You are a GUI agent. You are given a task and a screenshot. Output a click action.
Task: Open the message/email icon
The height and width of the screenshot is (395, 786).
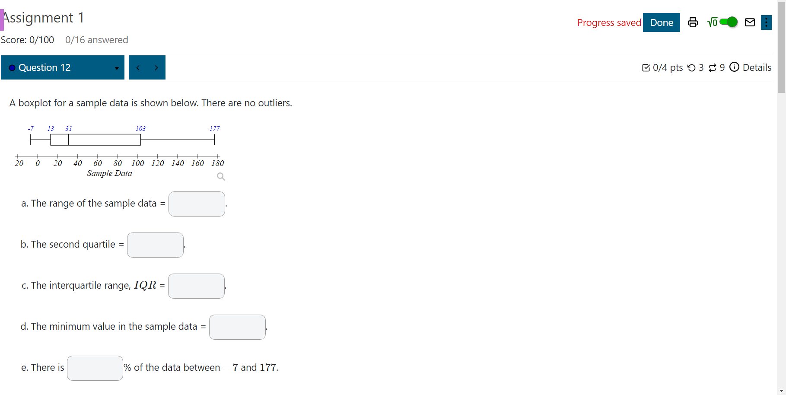[x=750, y=22]
